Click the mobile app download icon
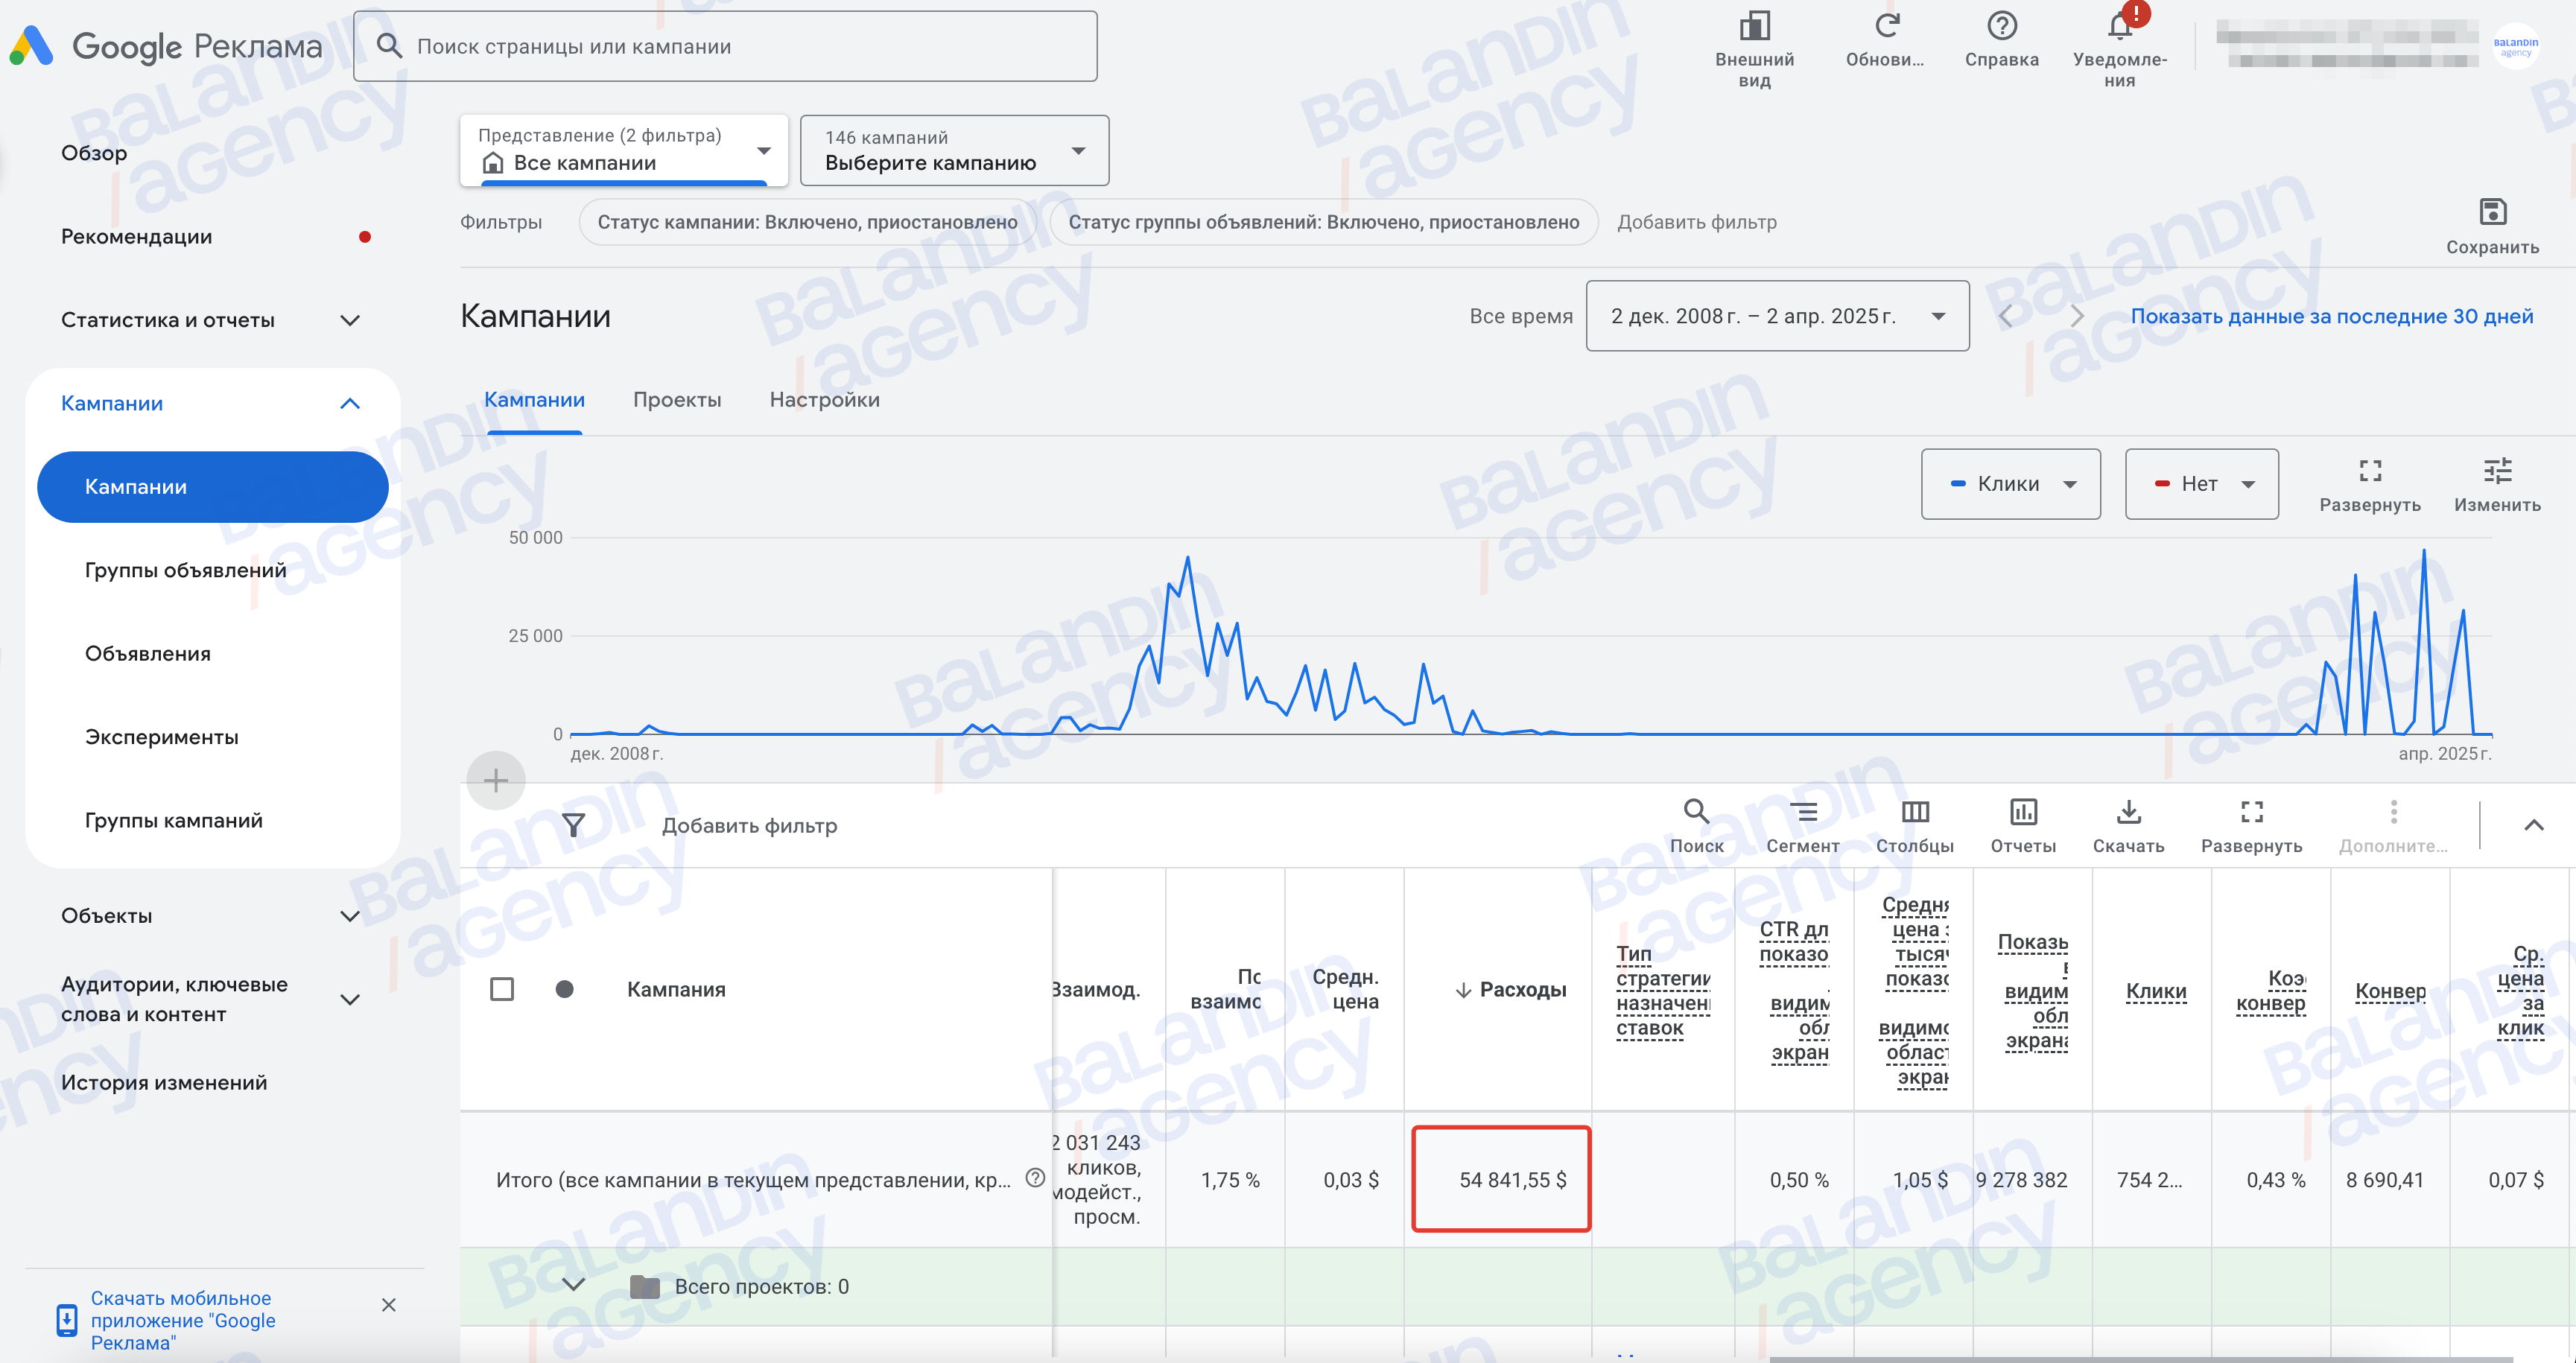 click(x=66, y=1320)
